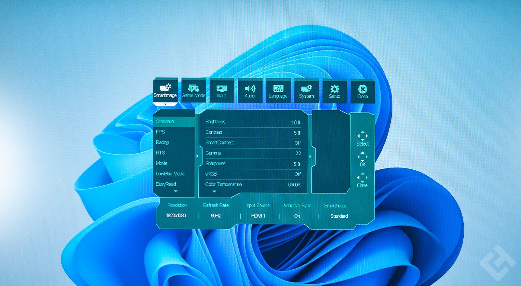Click the Select directional arrows icon

coord(362,136)
